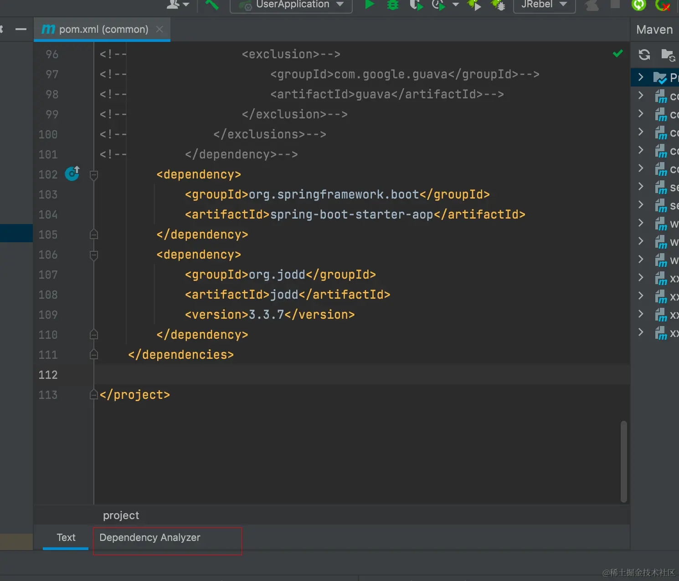Toggle fold marker beside closing project tag

tap(94, 394)
